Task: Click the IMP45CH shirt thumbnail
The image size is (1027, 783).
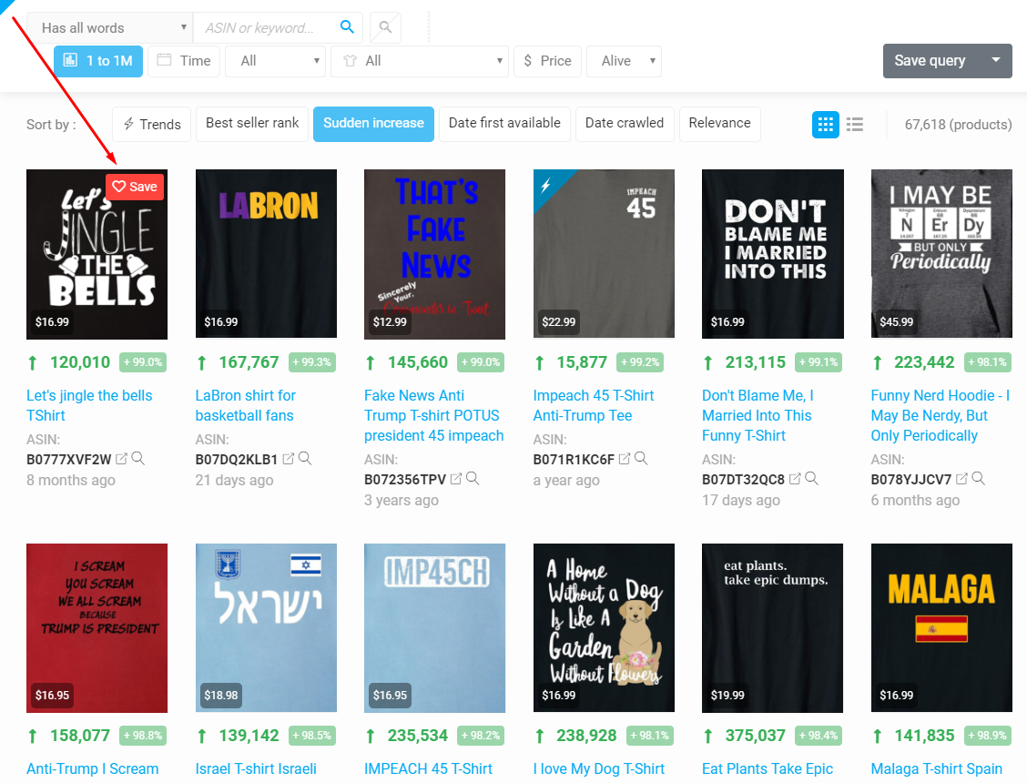Action: click(x=434, y=627)
